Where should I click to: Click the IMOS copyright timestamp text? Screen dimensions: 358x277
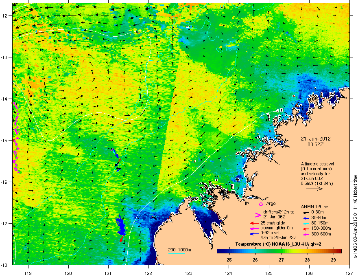[x=355, y=217]
